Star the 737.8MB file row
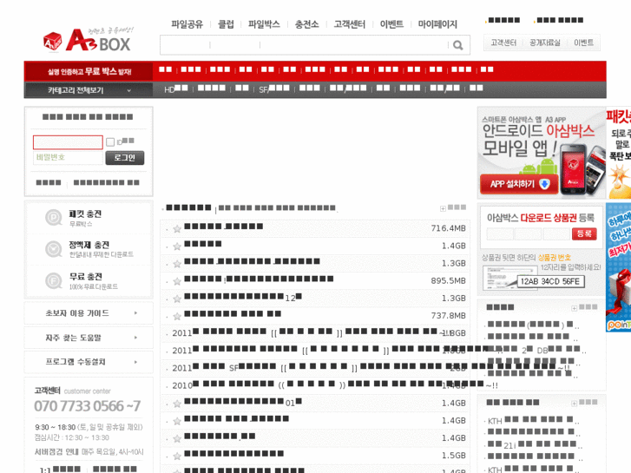 177,316
